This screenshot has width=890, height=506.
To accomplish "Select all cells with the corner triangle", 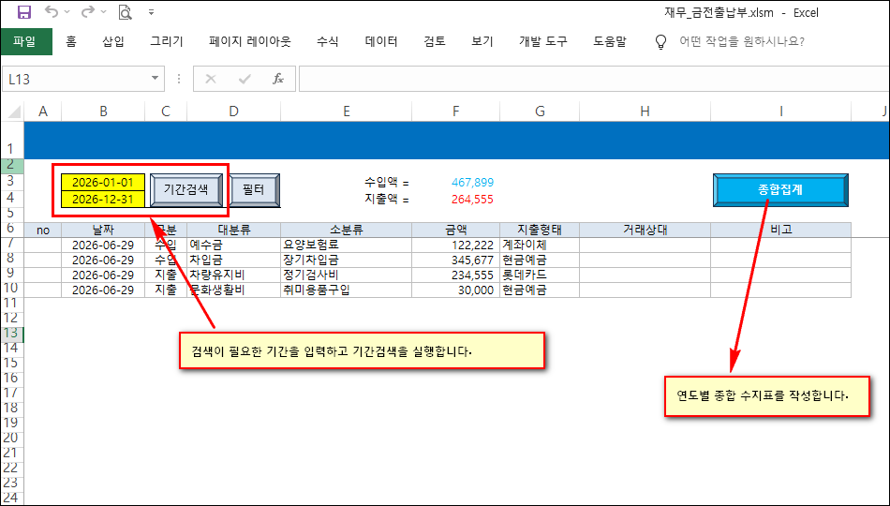I will [14, 112].
